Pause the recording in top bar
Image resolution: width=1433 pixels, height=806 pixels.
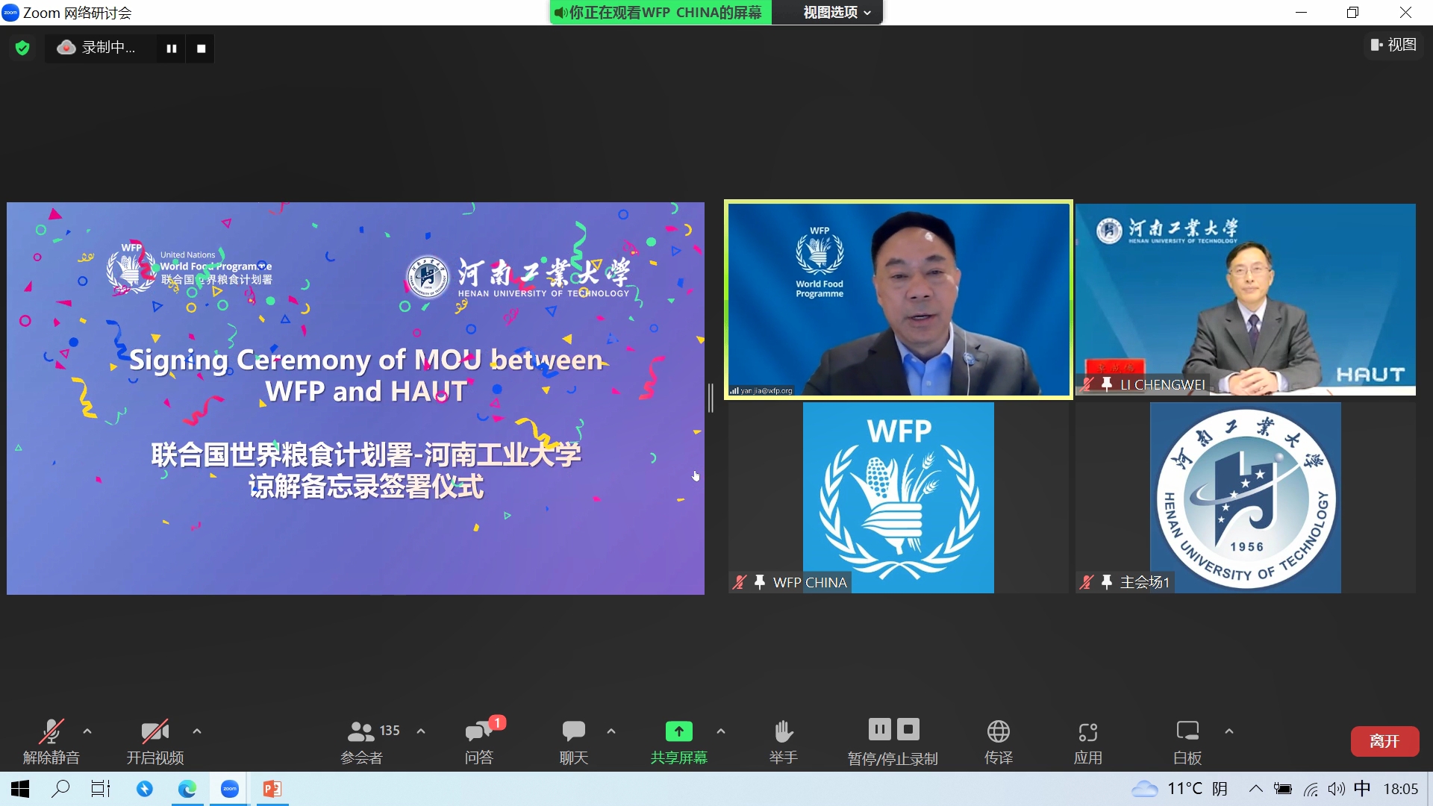172,49
